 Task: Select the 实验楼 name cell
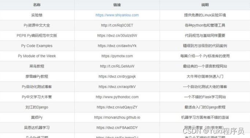37,15
